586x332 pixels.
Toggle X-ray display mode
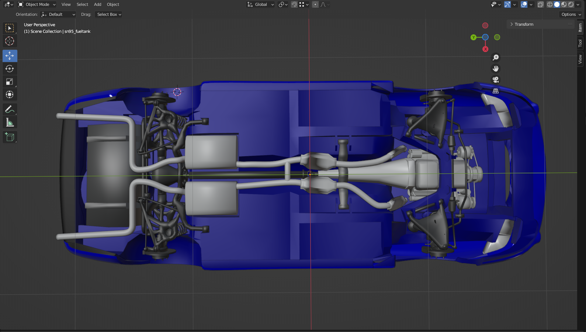pyautogui.click(x=540, y=4)
